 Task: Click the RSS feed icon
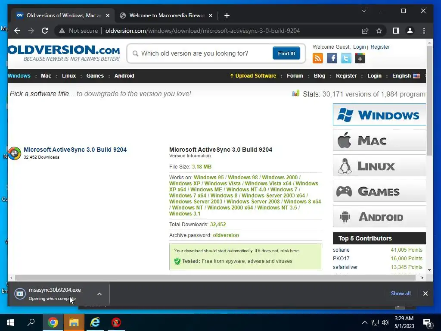(x=318, y=59)
